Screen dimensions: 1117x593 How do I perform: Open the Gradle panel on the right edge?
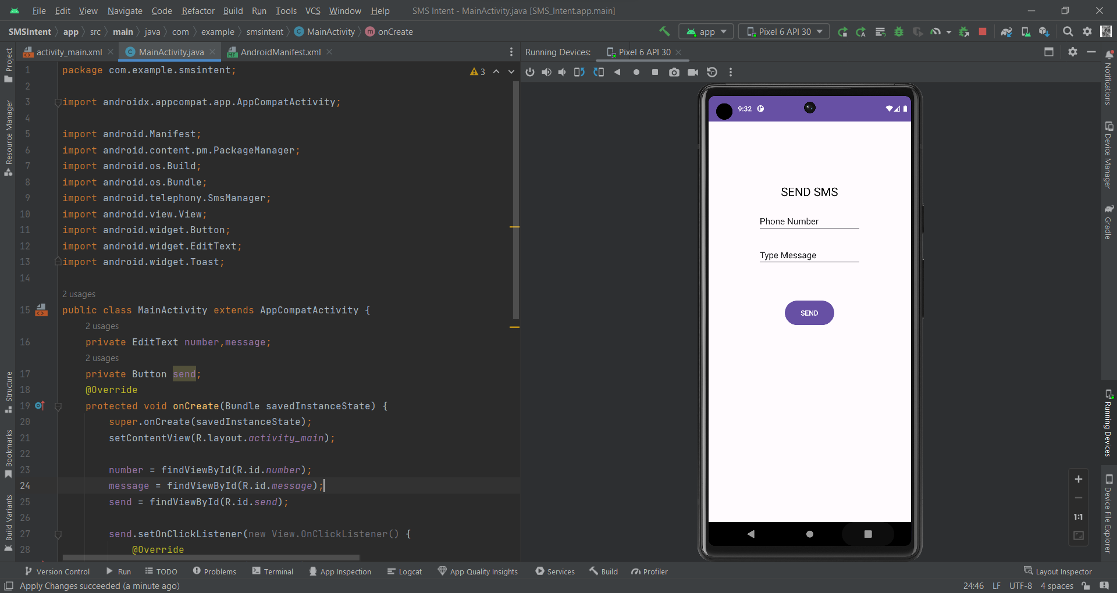click(x=1109, y=224)
